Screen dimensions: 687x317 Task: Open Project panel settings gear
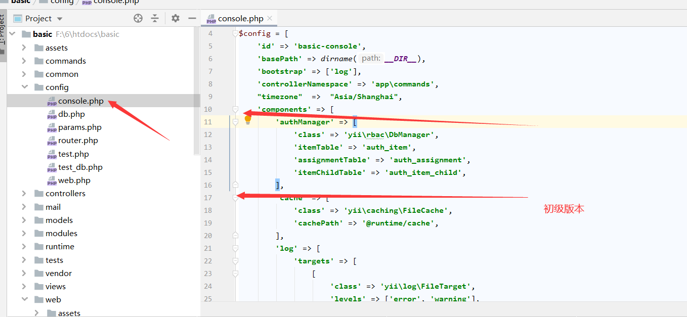(176, 18)
